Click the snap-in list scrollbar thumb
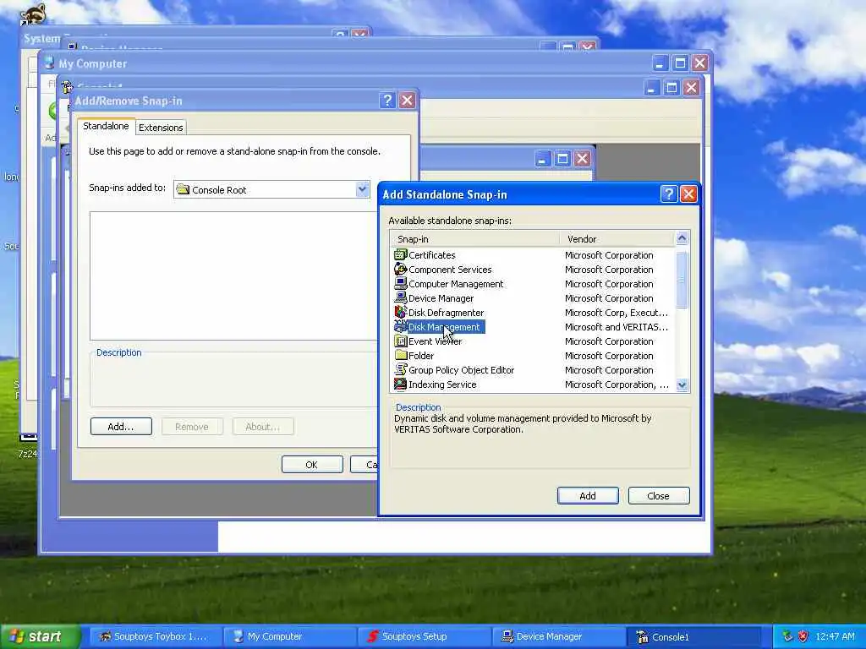The height and width of the screenshot is (649, 866). point(682,280)
